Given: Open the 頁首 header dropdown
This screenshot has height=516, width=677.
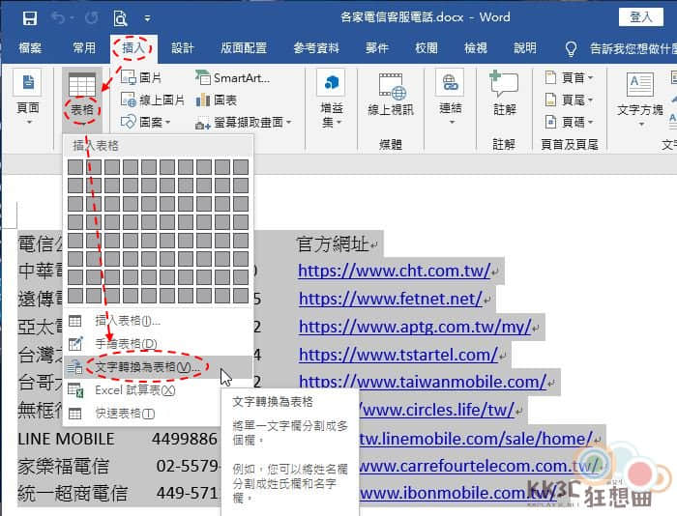Looking at the screenshot, I should pyautogui.click(x=569, y=77).
